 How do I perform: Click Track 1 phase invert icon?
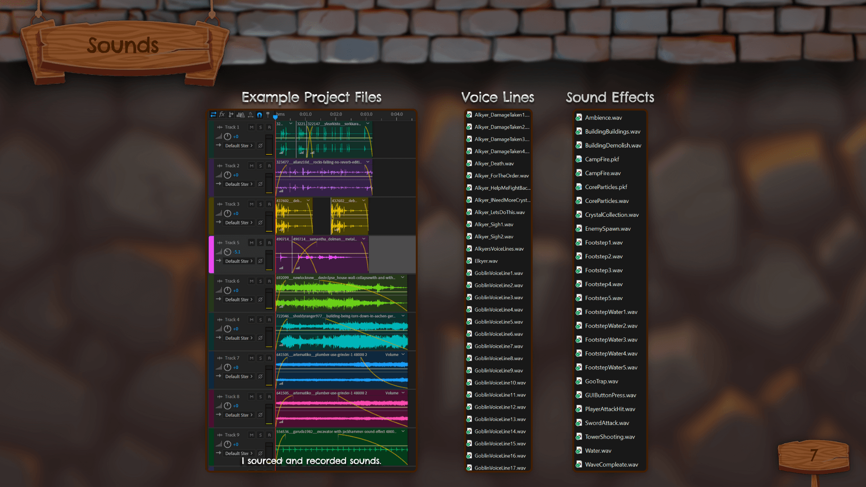click(x=260, y=146)
